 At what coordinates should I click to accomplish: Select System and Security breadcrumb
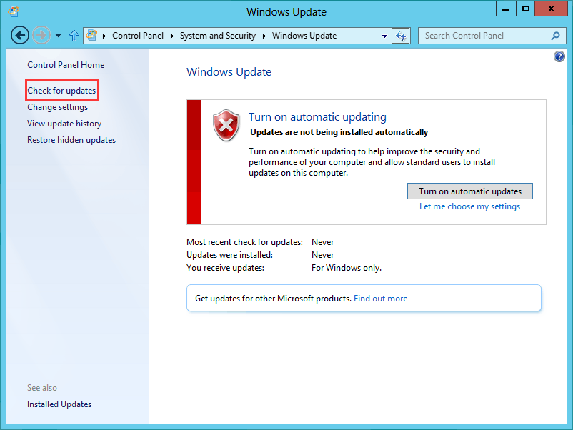[x=218, y=36]
